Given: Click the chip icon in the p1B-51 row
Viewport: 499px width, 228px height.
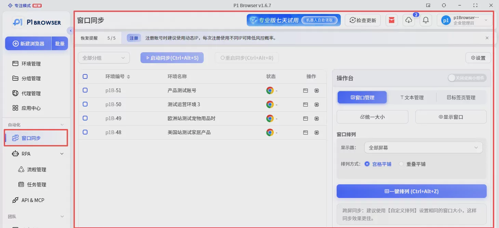Looking at the screenshot, I should (317, 90).
